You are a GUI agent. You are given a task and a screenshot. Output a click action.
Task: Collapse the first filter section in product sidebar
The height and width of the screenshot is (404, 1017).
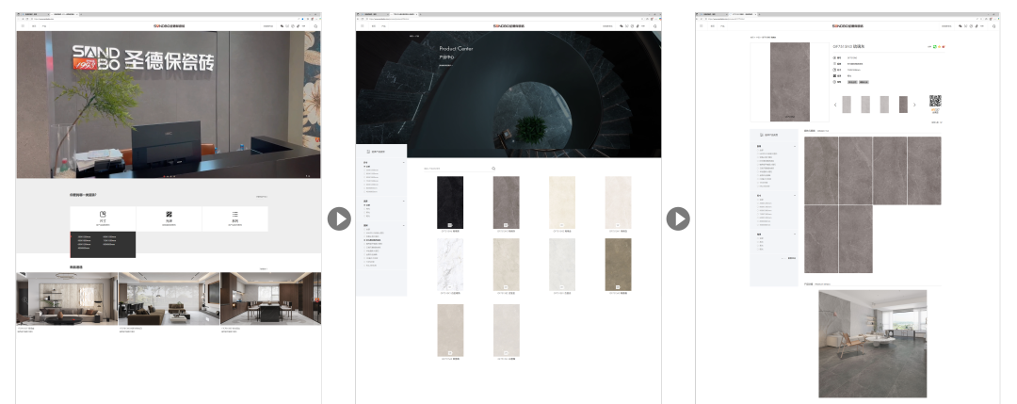[x=405, y=162]
